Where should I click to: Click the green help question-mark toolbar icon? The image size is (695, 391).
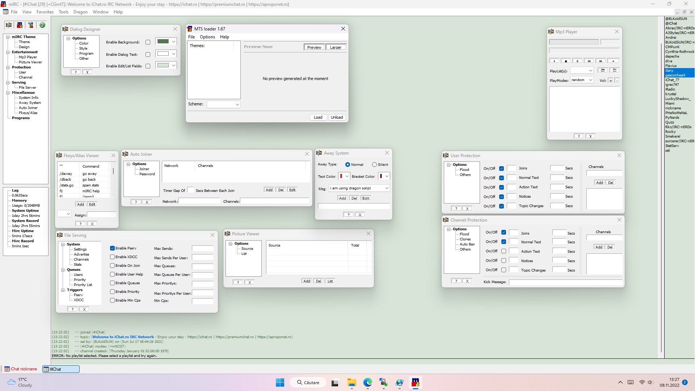coord(42,25)
